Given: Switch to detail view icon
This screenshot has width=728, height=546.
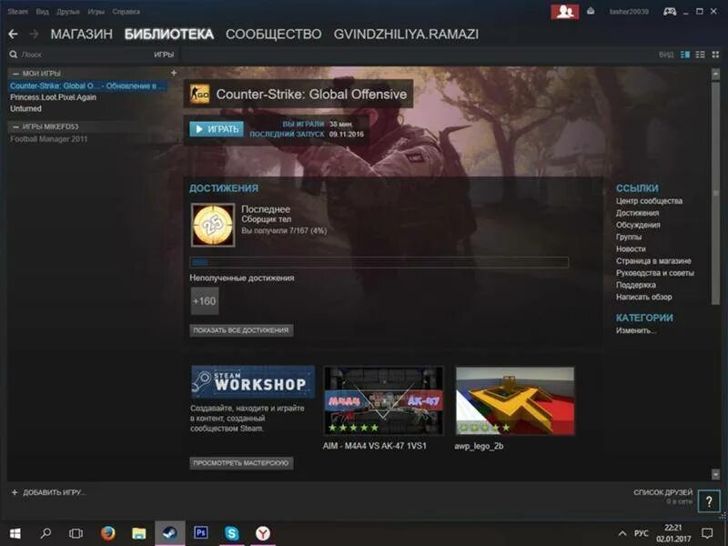Looking at the screenshot, I should tap(685, 55).
